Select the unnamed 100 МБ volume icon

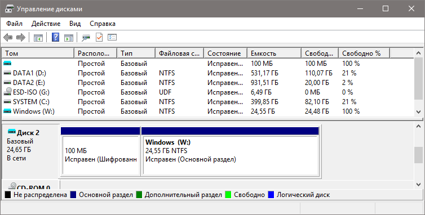[x=7, y=64]
